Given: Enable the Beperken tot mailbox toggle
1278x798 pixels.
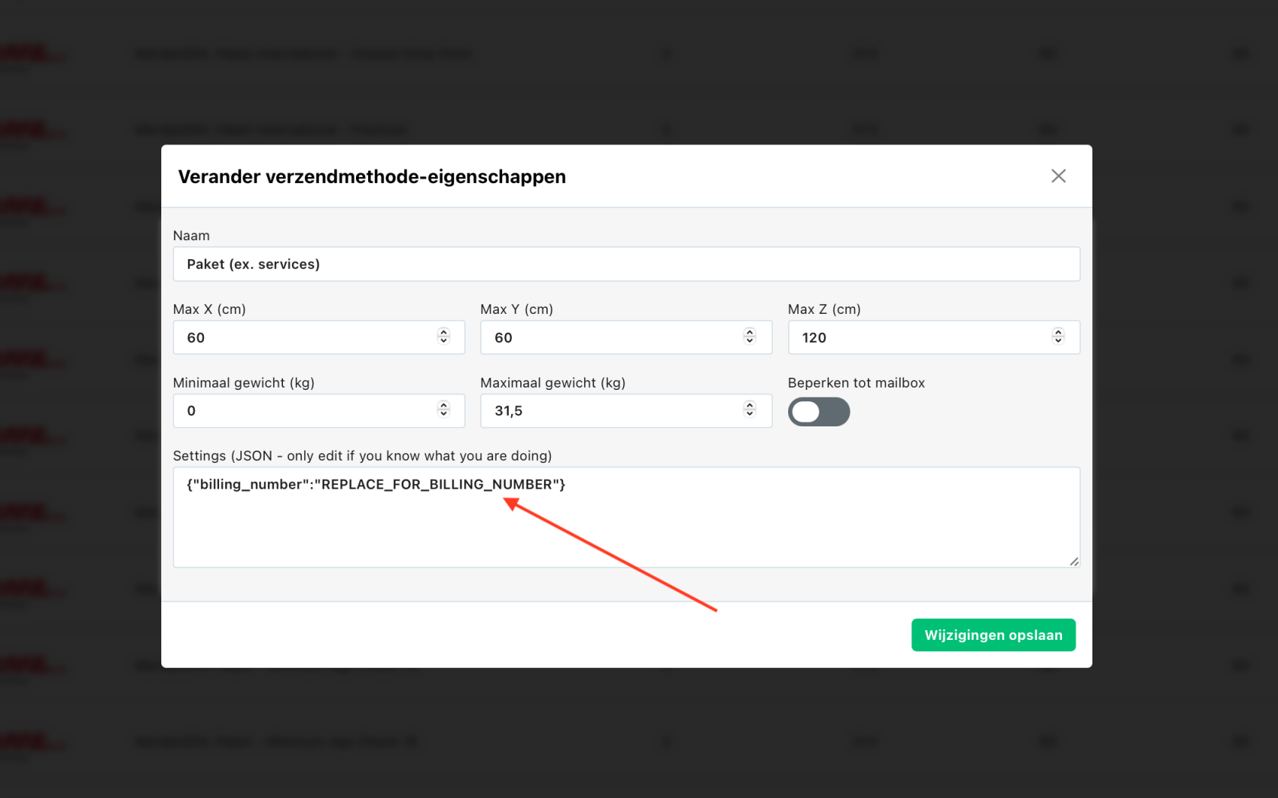Looking at the screenshot, I should tap(819, 412).
